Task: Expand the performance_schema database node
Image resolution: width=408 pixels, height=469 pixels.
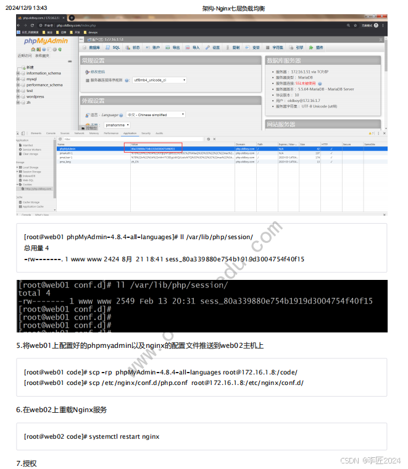Action: click(x=19, y=85)
